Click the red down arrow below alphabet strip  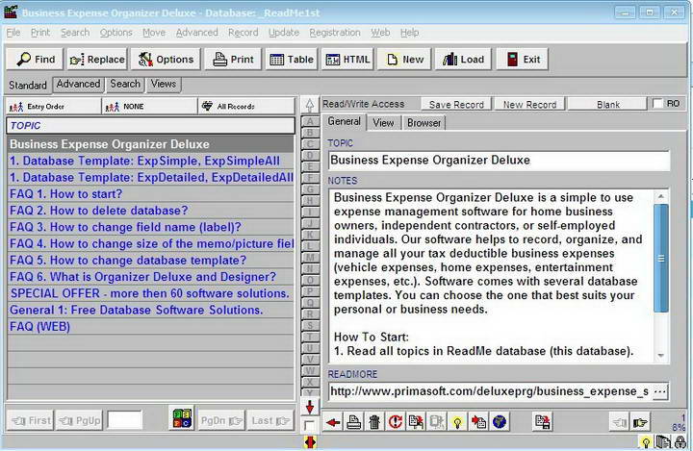coord(310,408)
